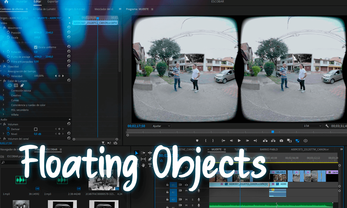Step forward one frame

click(x=247, y=141)
